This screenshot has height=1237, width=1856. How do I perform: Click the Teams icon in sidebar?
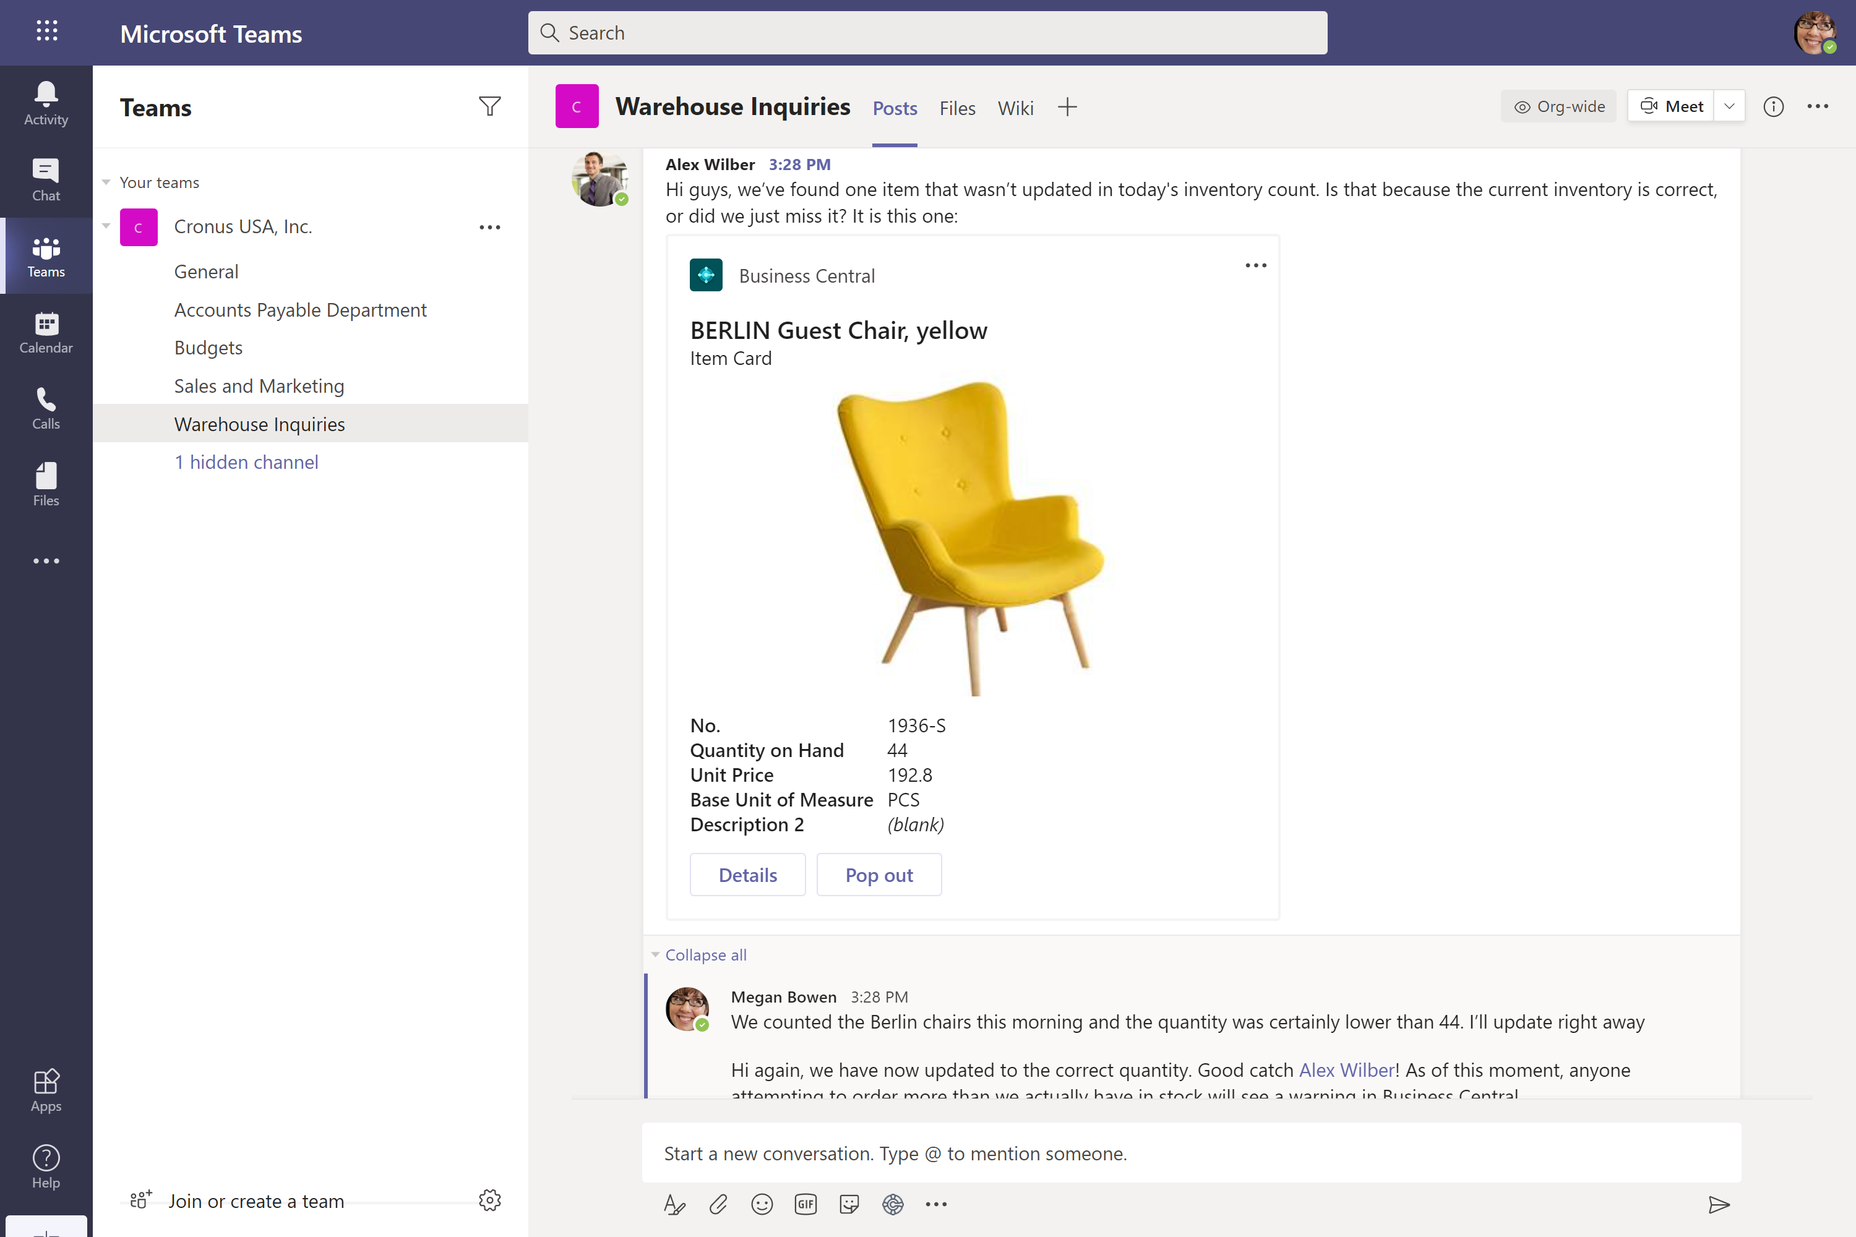coord(46,255)
